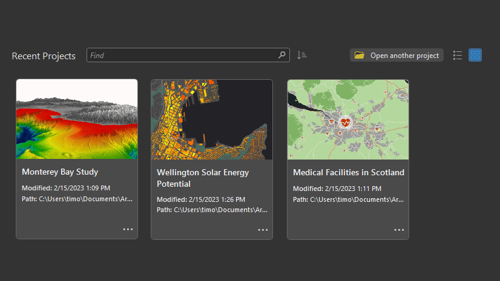Image resolution: width=500 pixels, height=281 pixels.
Task: Open Wellington Solar Energy Potential thumbnail
Action: 212,119
